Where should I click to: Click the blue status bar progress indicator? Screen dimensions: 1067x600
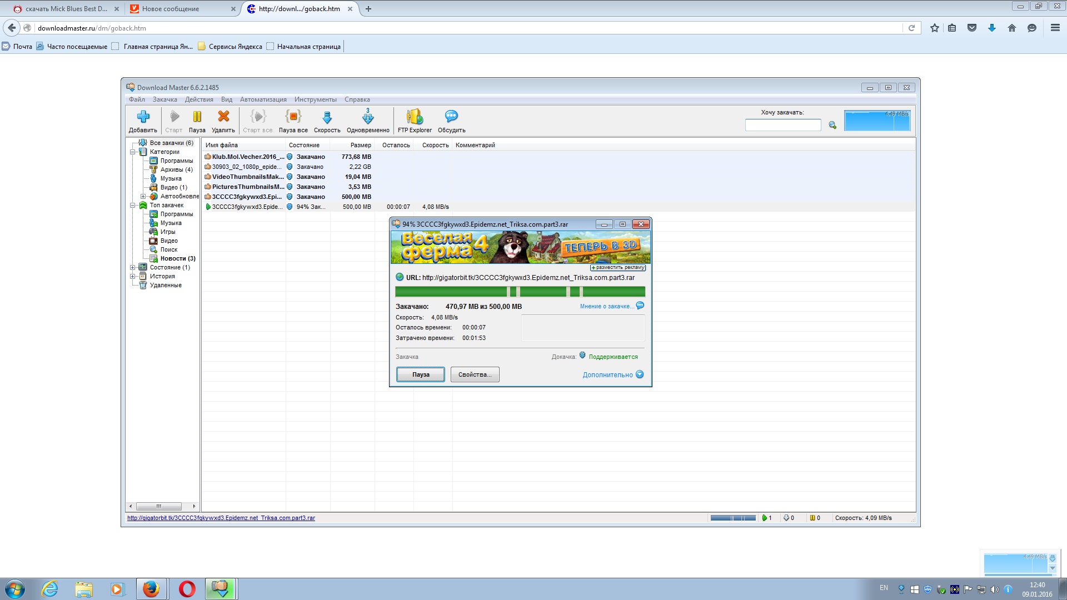pos(733,518)
